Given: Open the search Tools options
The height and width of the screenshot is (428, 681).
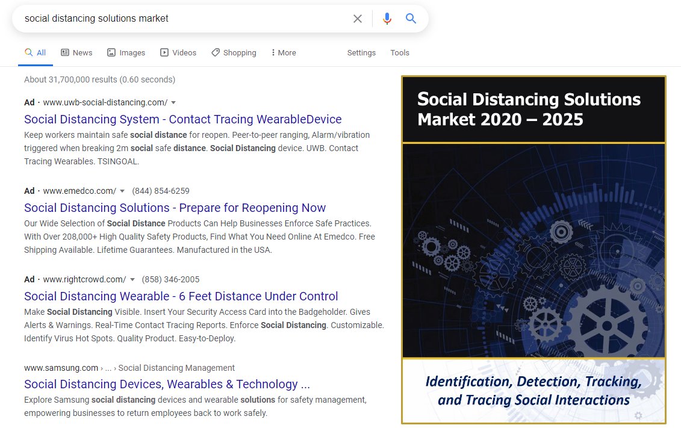Looking at the screenshot, I should click(400, 52).
